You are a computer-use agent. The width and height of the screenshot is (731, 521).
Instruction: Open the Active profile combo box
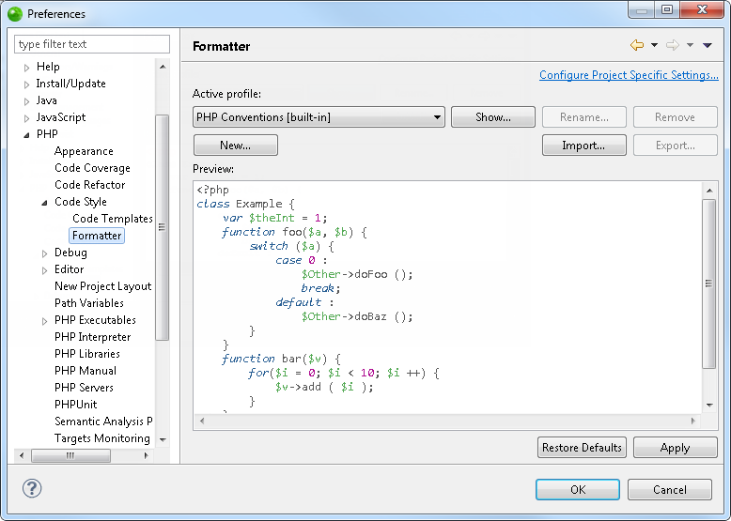coord(319,116)
